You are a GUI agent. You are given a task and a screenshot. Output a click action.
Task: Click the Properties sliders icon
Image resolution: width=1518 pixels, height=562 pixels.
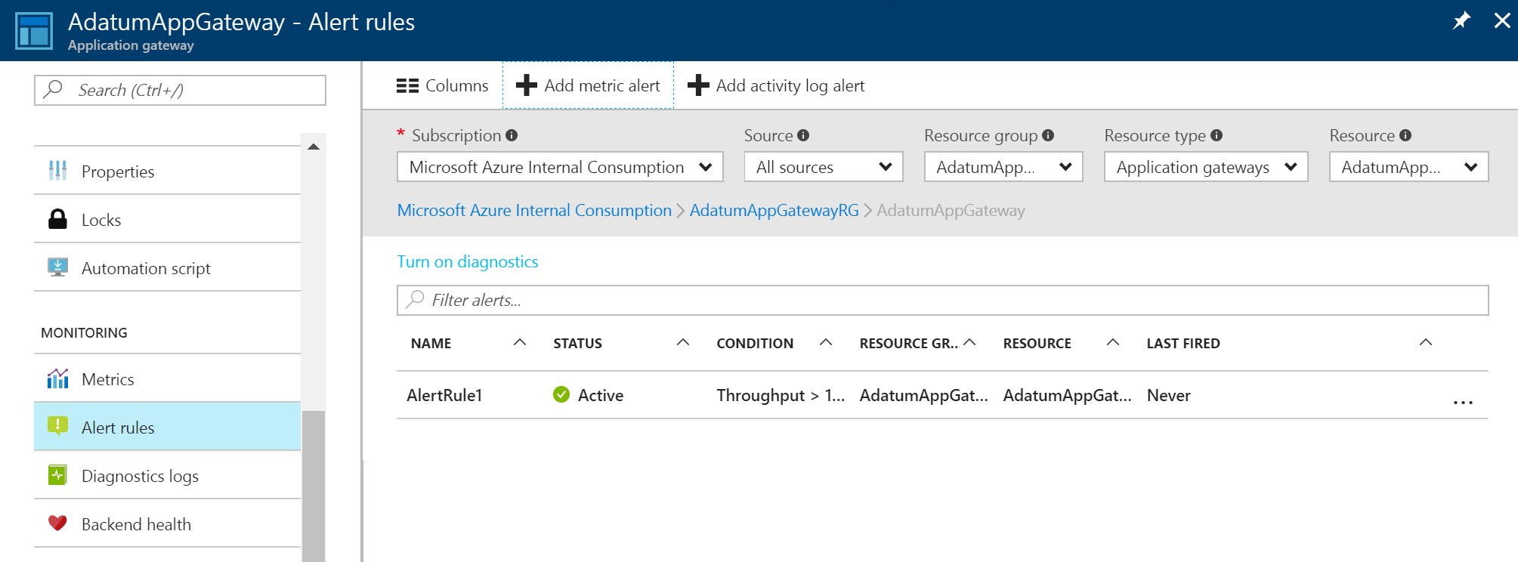coord(57,171)
